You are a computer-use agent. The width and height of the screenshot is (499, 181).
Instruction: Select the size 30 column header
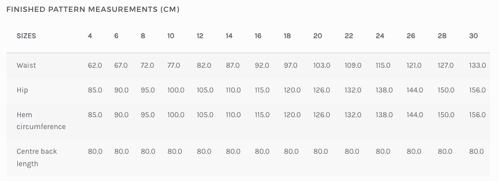474,36
